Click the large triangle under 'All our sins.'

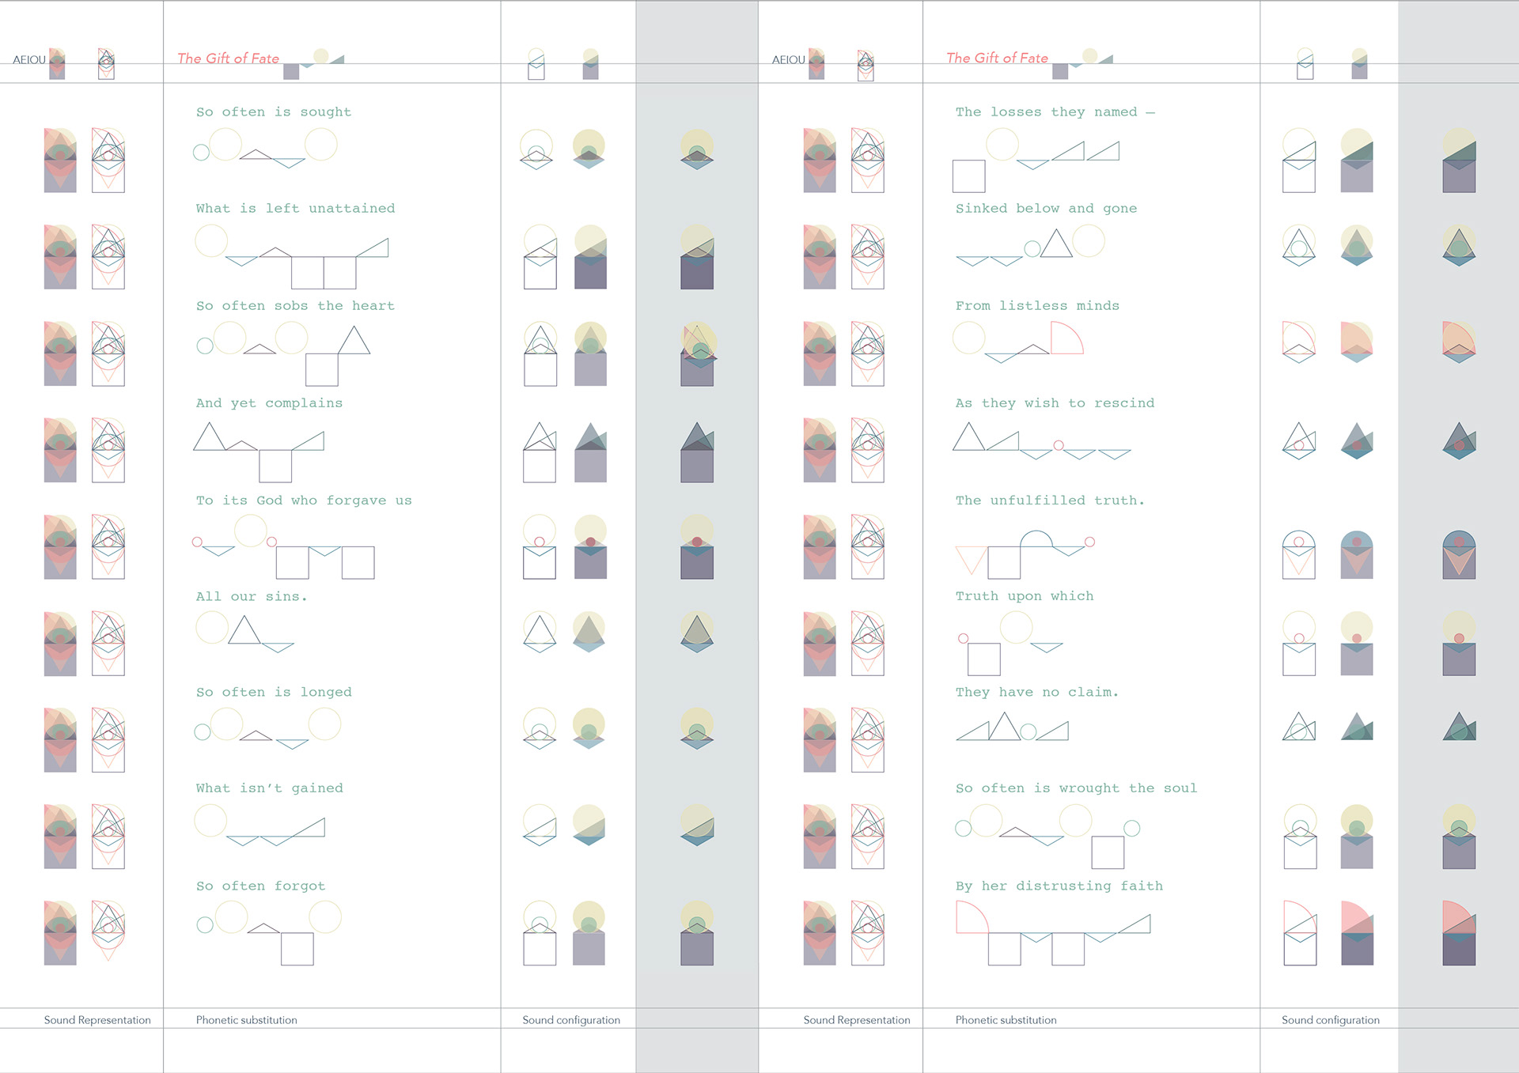point(244,629)
